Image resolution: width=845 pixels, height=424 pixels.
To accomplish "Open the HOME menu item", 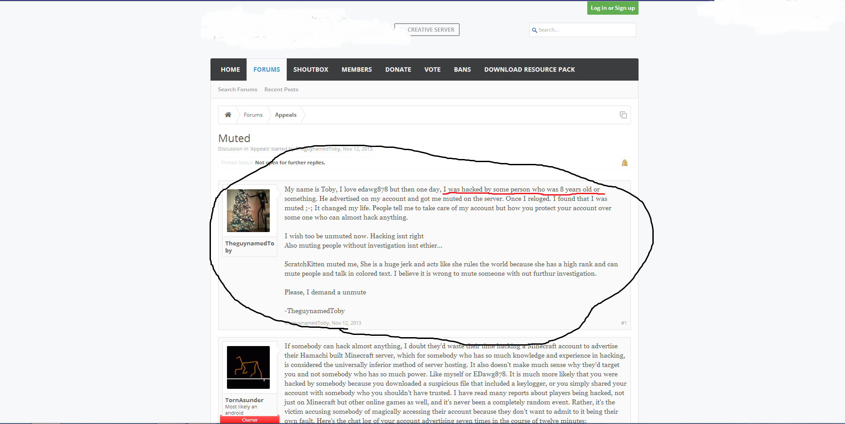I will coord(230,69).
